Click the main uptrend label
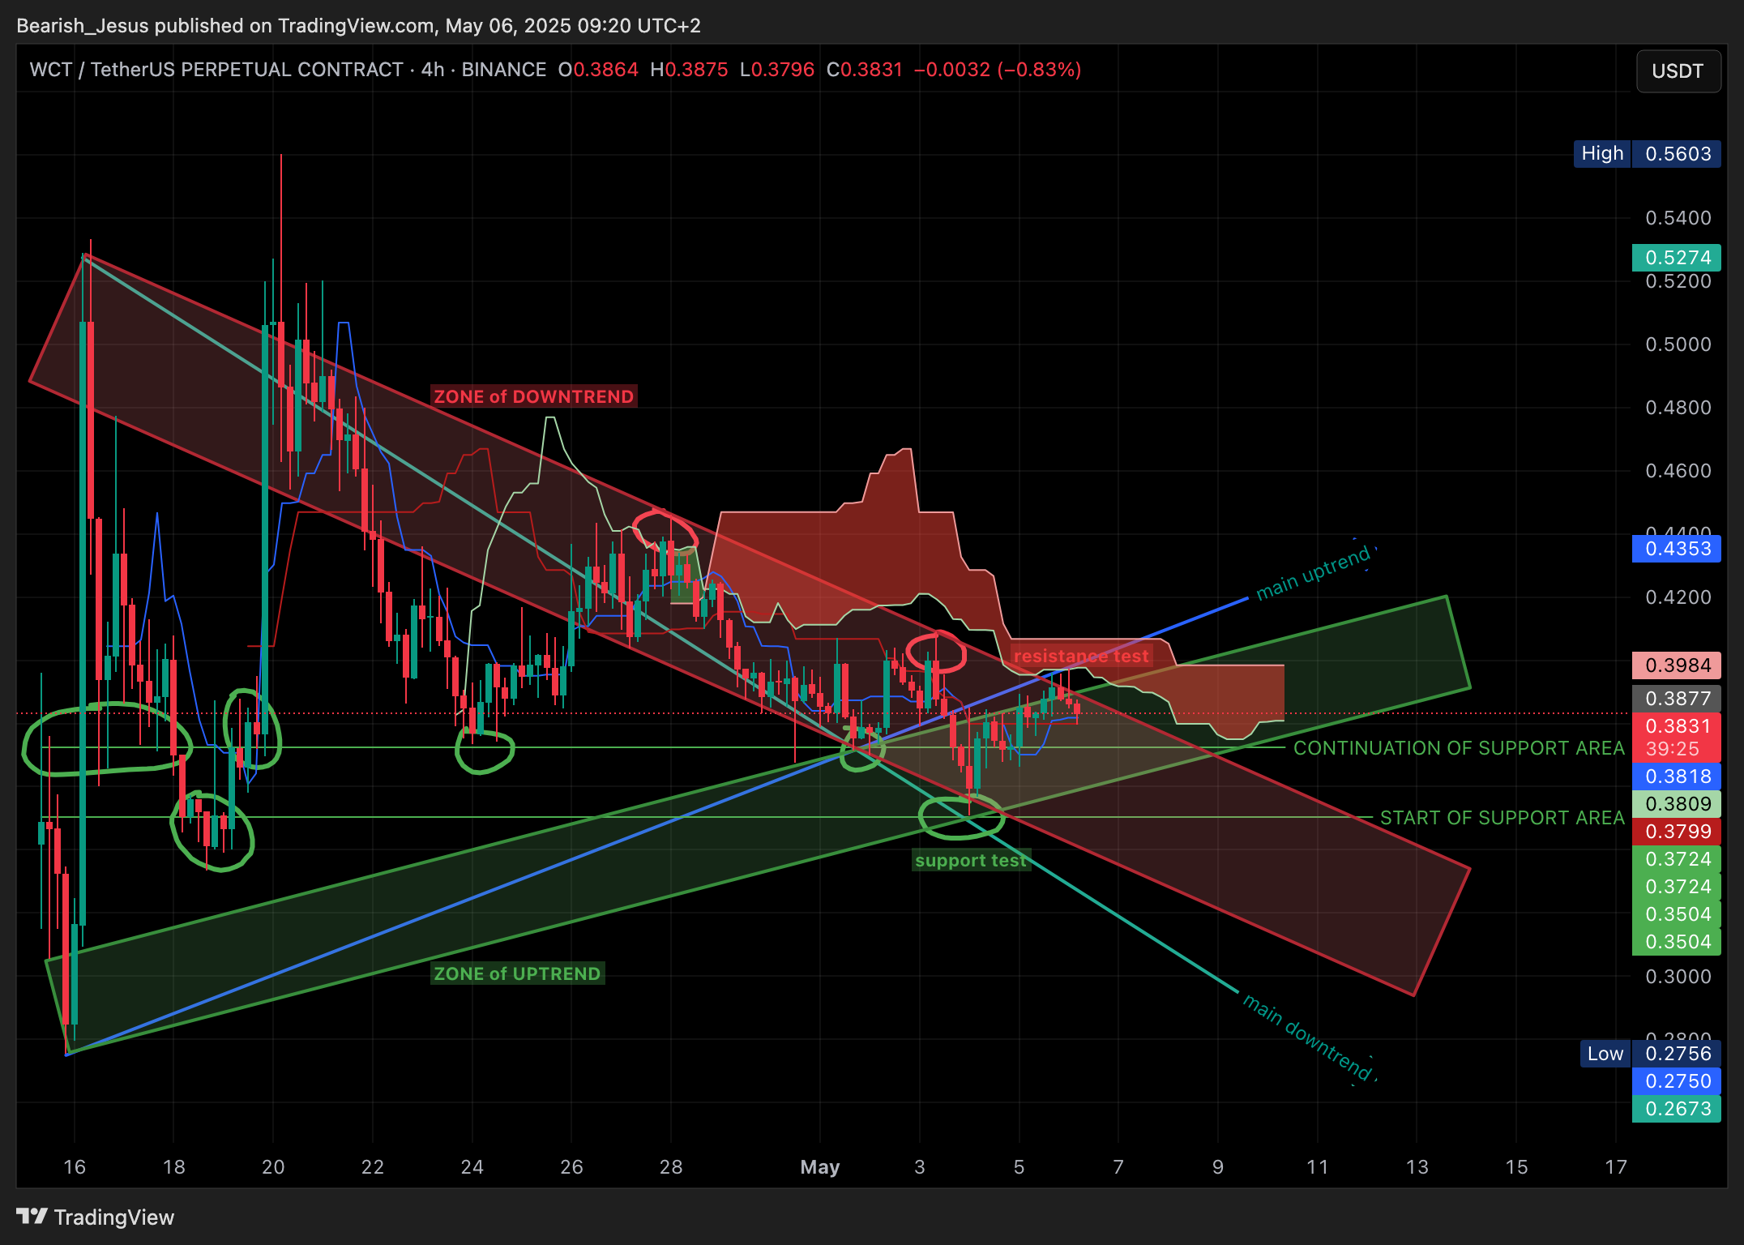1744x1245 pixels. click(1313, 573)
